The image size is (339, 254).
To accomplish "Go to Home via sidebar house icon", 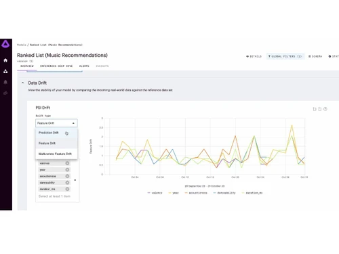I will [5, 60].
